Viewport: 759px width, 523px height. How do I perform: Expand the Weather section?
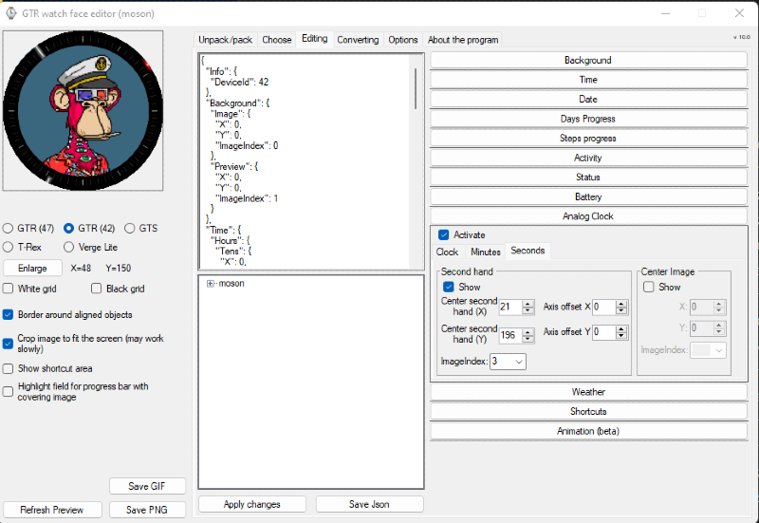tap(588, 392)
